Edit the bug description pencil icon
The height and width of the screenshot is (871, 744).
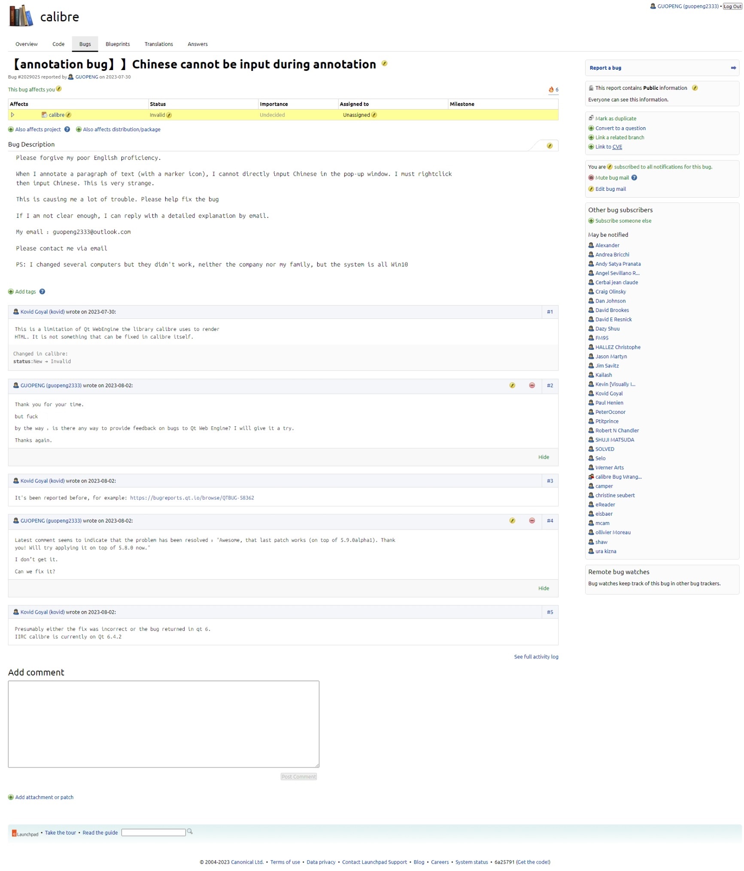pyautogui.click(x=550, y=146)
